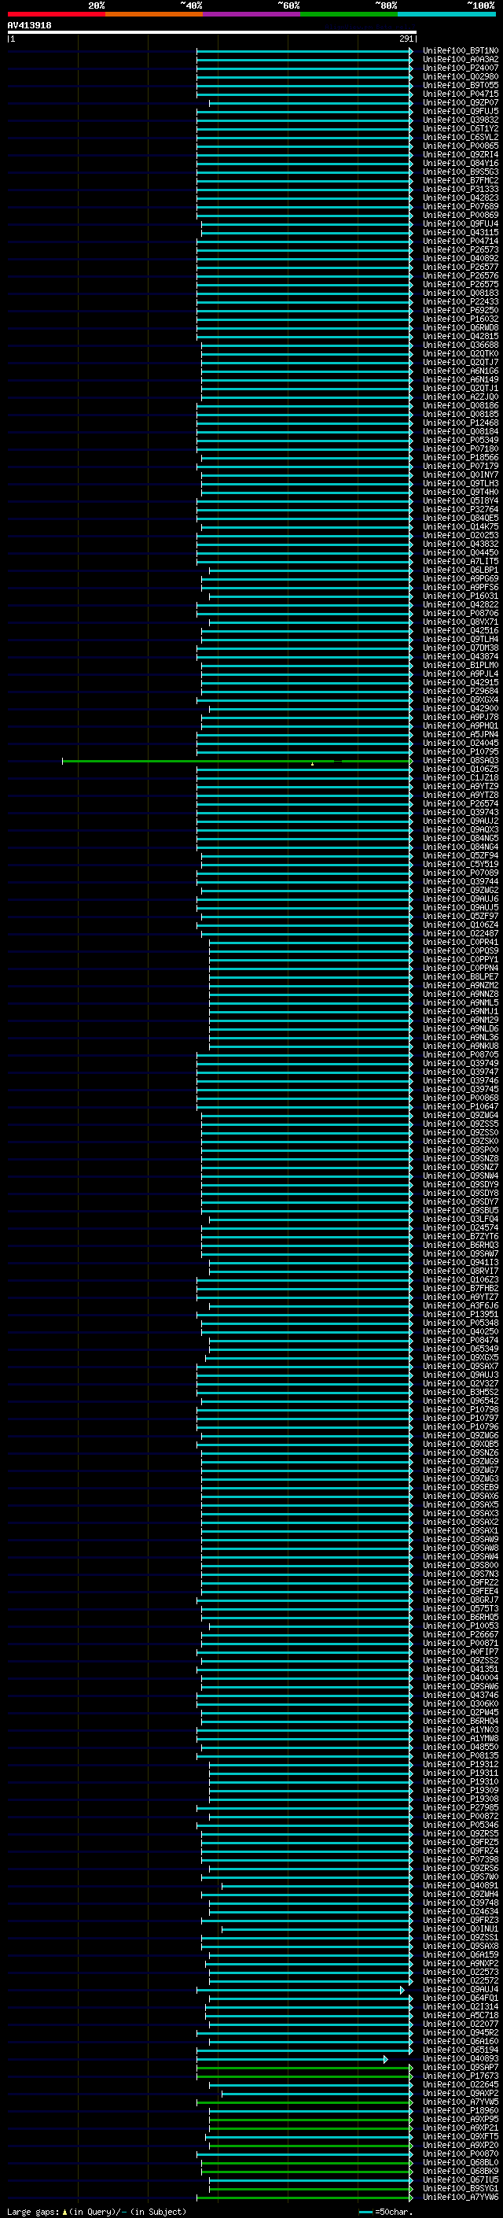
Task: Click the green alignment bar for UniRef100_Q8SA03
Action: tap(237, 761)
